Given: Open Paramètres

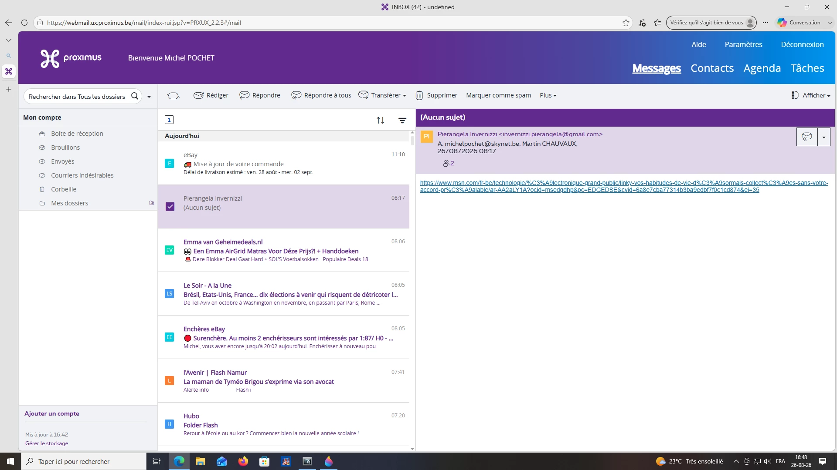Looking at the screenshot, I should click(x=744, y=44).
